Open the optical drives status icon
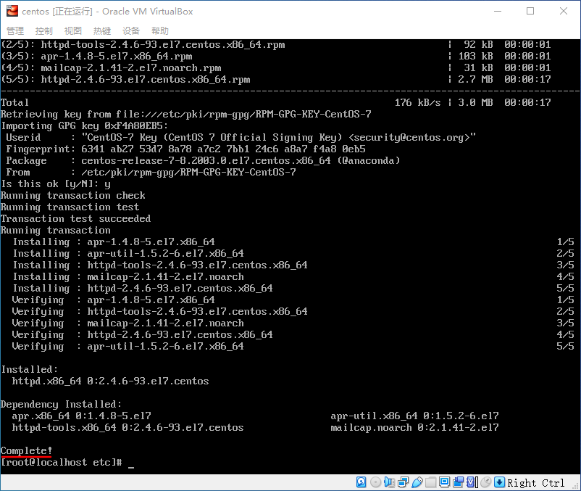Viewport: 581px width, 491px height. click(x=375, y=482)
